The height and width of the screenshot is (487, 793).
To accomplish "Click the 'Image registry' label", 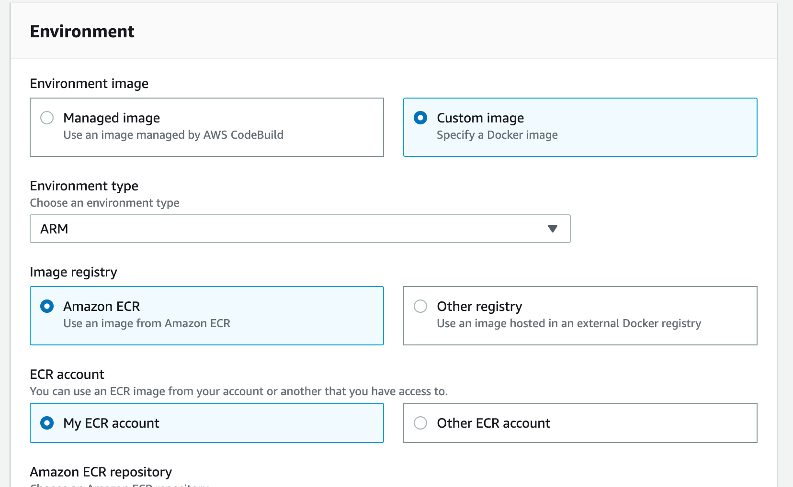I will 74,272.
